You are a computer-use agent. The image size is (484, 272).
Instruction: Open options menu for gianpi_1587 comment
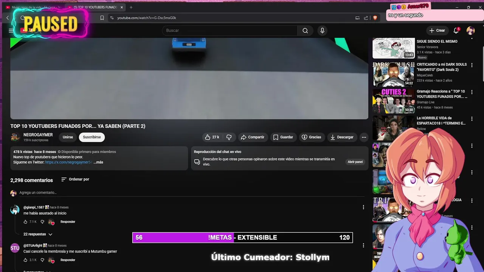click(363, 207)
